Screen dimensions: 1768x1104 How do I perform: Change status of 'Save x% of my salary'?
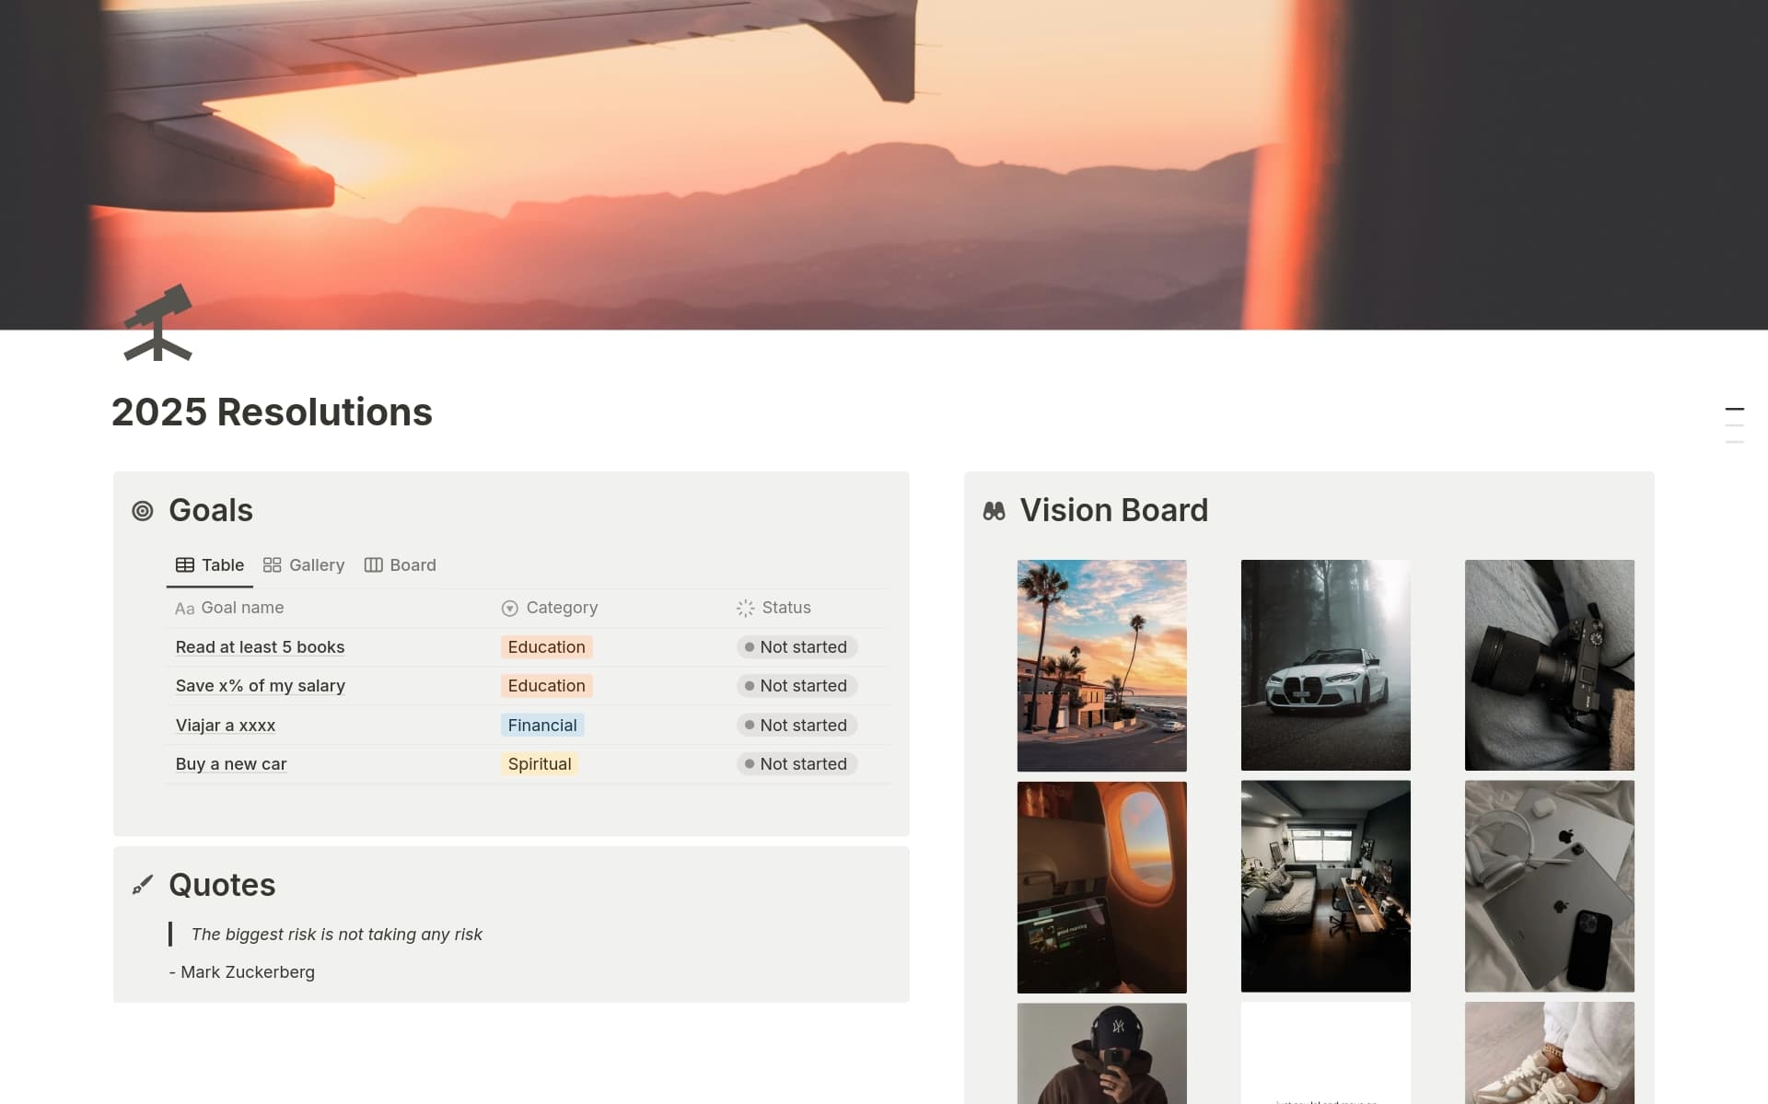click(x=797, y=686)
